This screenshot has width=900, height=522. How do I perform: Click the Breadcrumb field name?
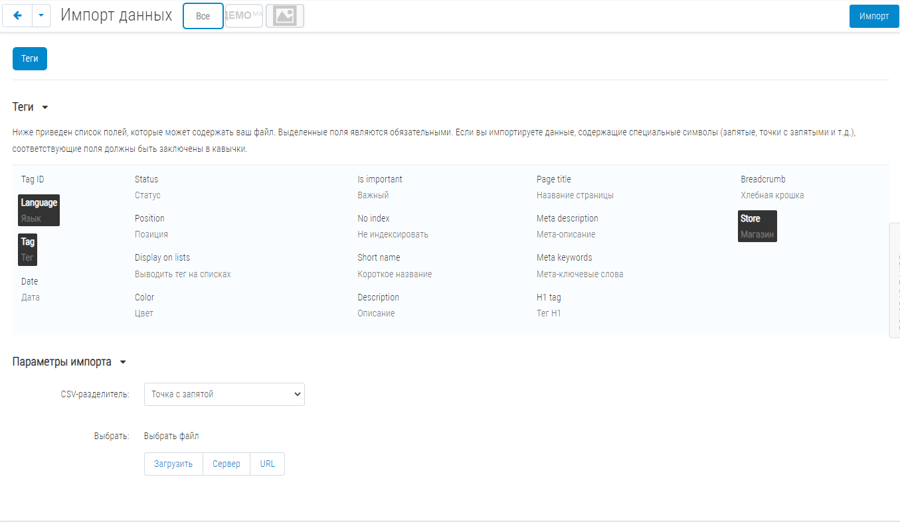click(763, 179)
